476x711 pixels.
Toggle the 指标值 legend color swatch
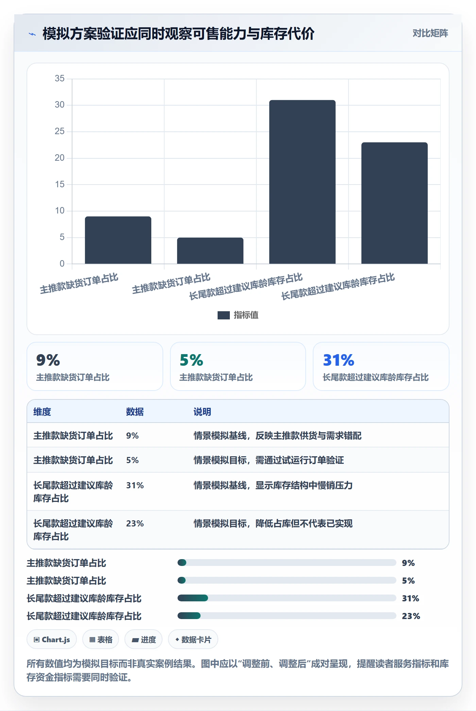click(224, 315)
